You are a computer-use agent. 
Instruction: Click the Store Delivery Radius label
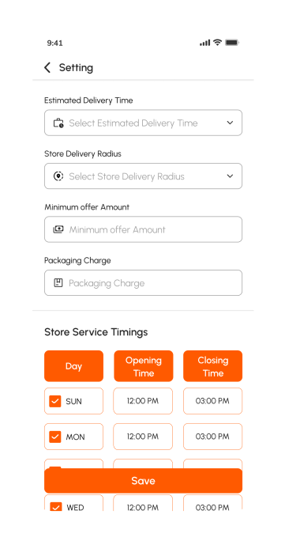click(x=83, y=154)
